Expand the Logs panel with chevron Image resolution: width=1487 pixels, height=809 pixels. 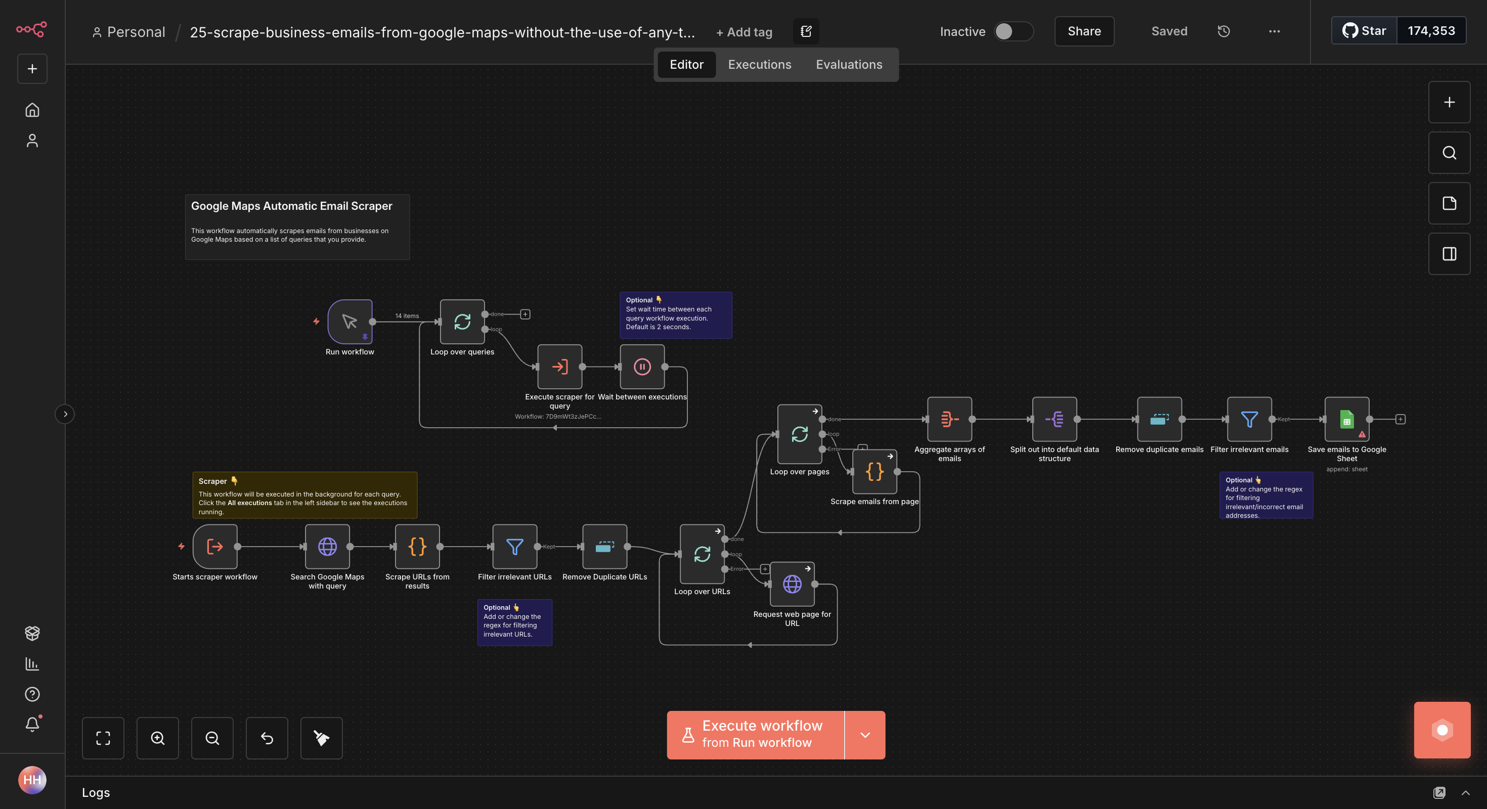(x=1465, y=792)
